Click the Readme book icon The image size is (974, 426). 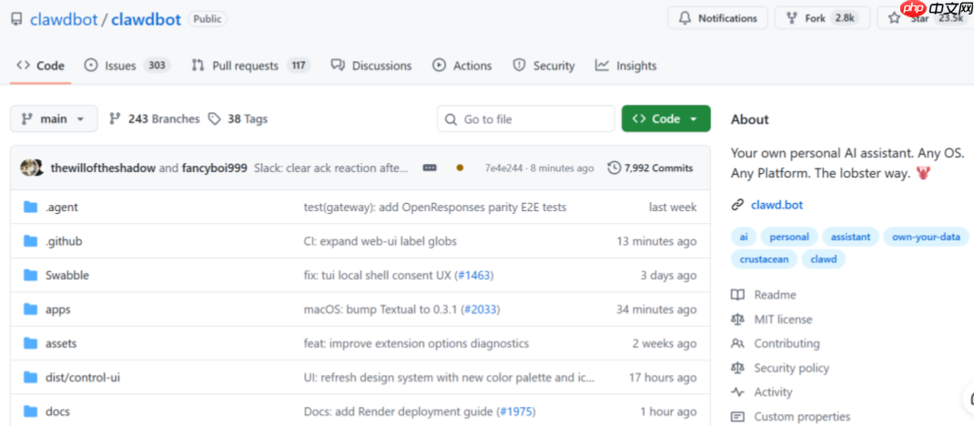tap(737, 295)
